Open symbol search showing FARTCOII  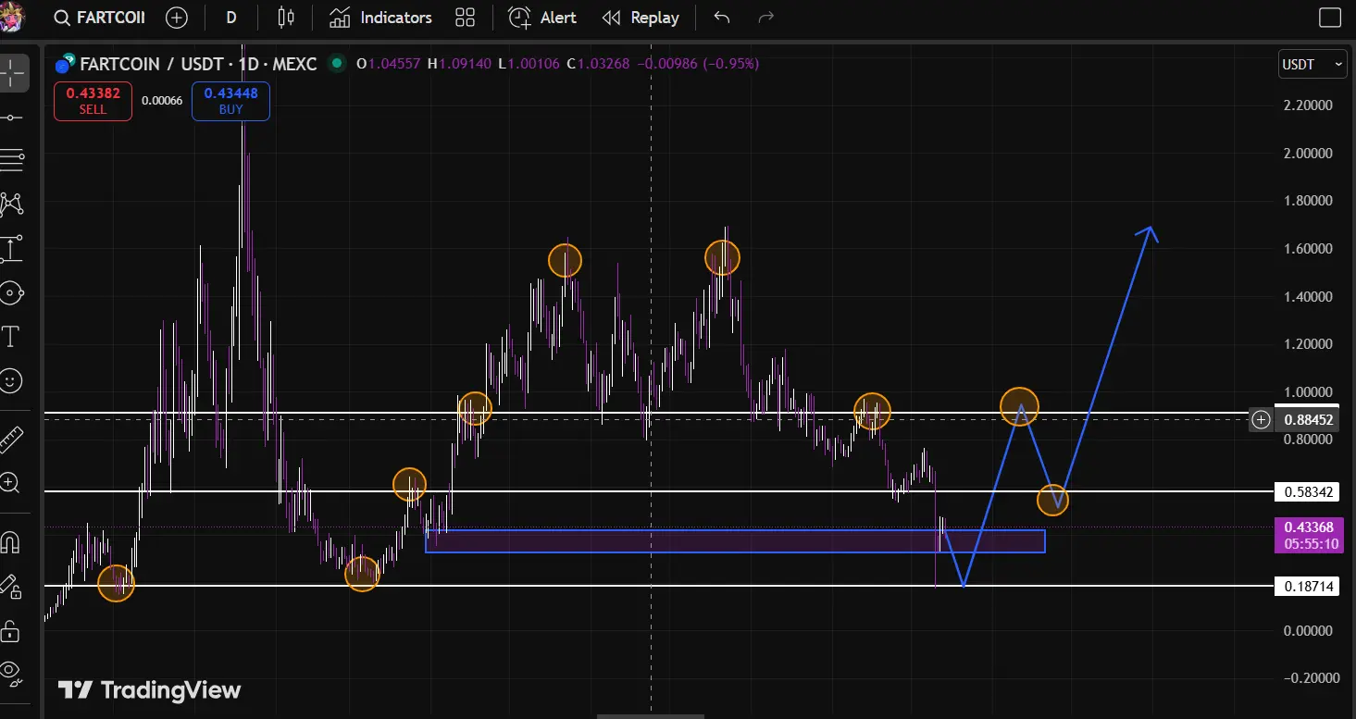(100, 18)
